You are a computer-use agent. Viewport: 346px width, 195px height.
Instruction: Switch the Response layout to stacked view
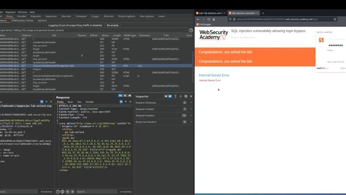[x=125, y=95]
